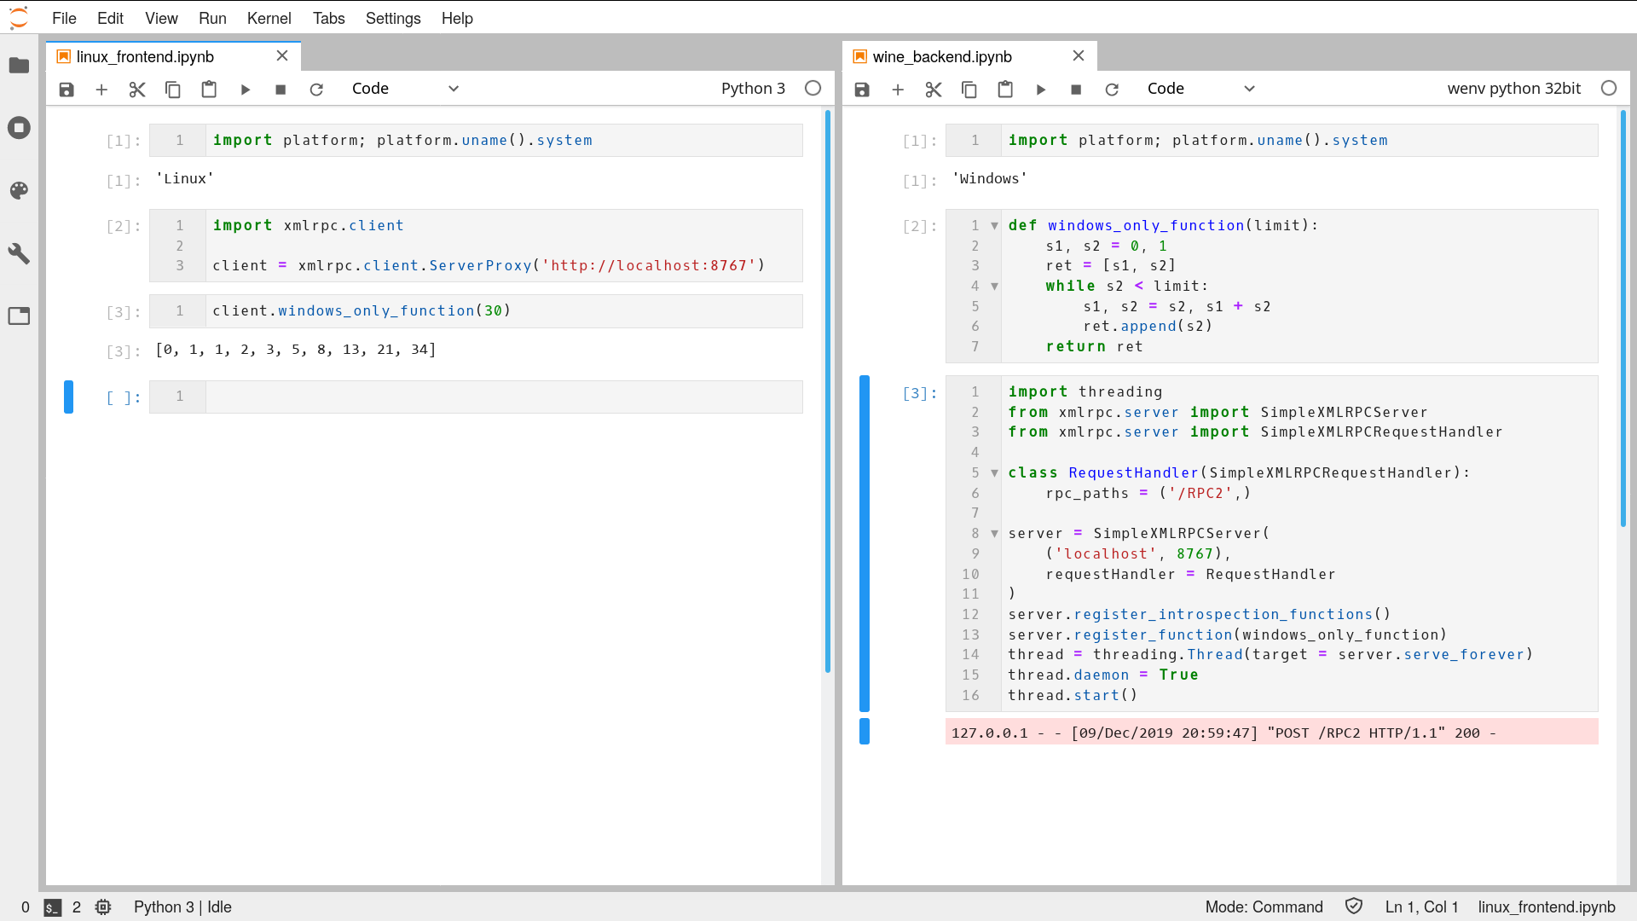
Task: Open the commands palette sidebar icon
Action: 19,190
